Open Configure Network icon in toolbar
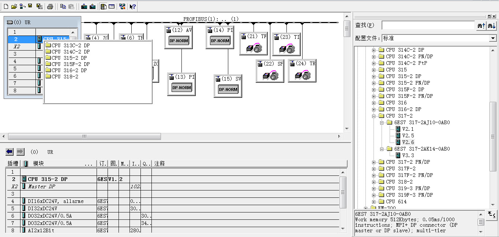The width and height of the screenshot is (499, 237). pos(123,6)
